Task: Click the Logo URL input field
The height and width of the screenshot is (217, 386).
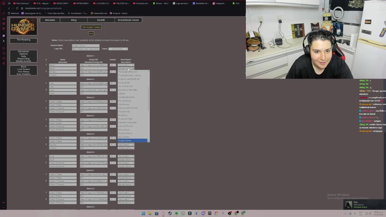Action: (x=86, y=49)
